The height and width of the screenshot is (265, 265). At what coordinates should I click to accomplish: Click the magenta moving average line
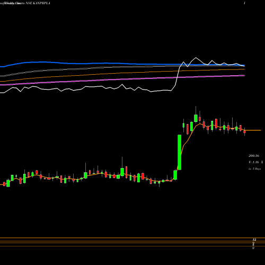click(122, 80)
